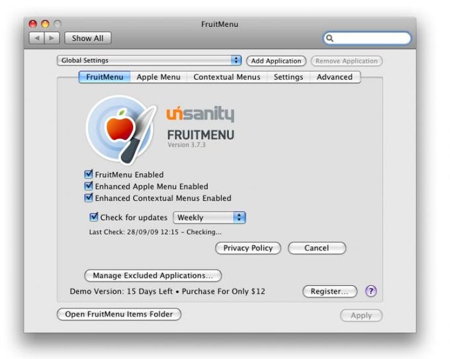Open the Settings tab
Image resolution: width=450 pixels, height=359 pixels.
point(288,77)
